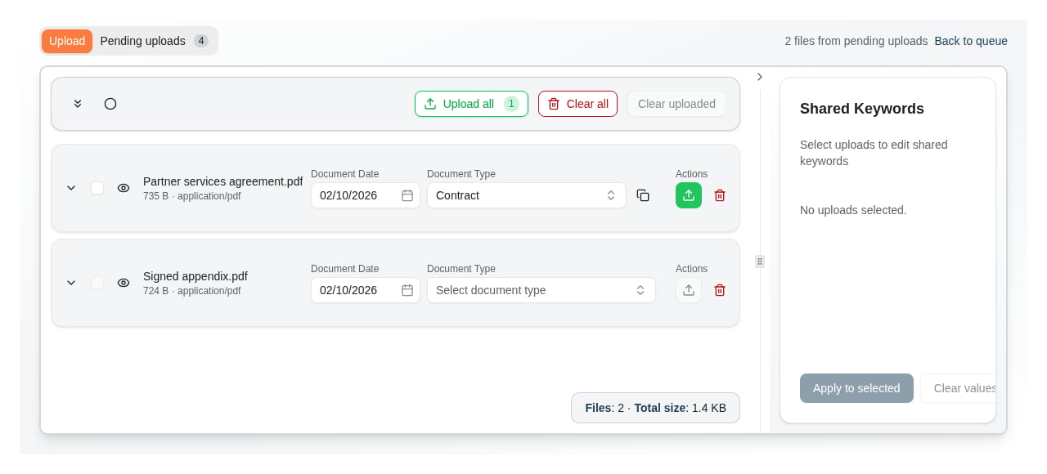Screen dimensions: 1047x474
Task: Click the Clear uploaded button
Action: point(676,104)
